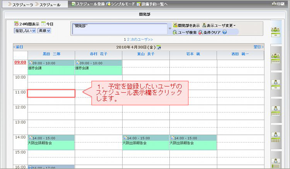Viewport: 290px width, 169px height.
Task: Select fifth sidebar personal month view icon
Action: pyautogui.click(x=276, y=137)
